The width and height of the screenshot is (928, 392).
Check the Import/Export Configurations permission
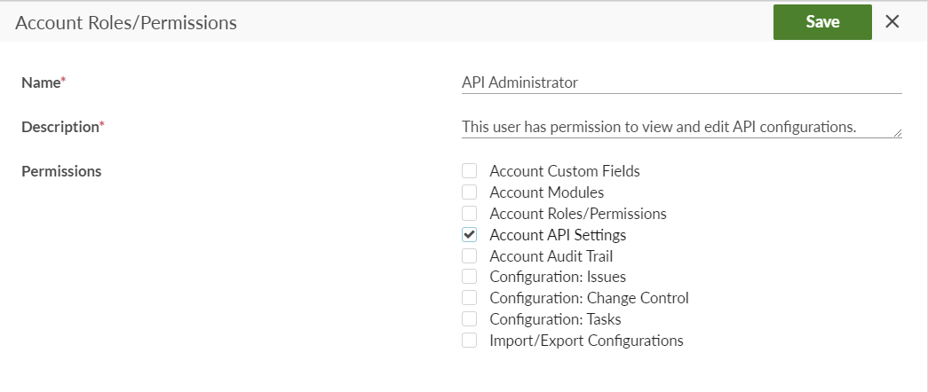[x=469, y=341]
